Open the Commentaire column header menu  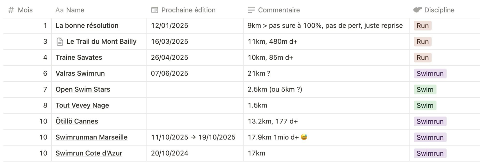click(279, 10)
